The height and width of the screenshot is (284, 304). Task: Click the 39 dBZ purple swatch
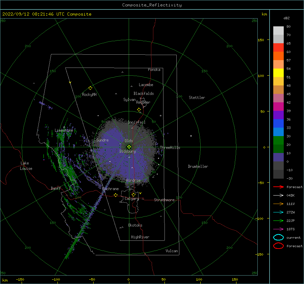pos(278,115)
